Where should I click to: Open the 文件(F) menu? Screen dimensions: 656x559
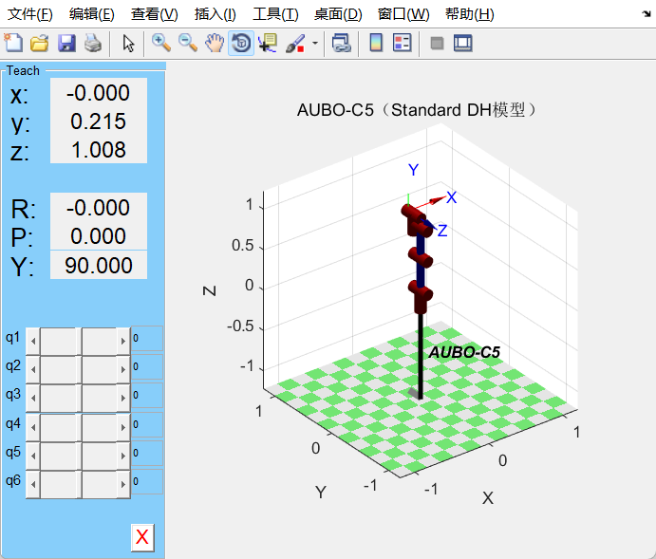(x=30, y=14)
